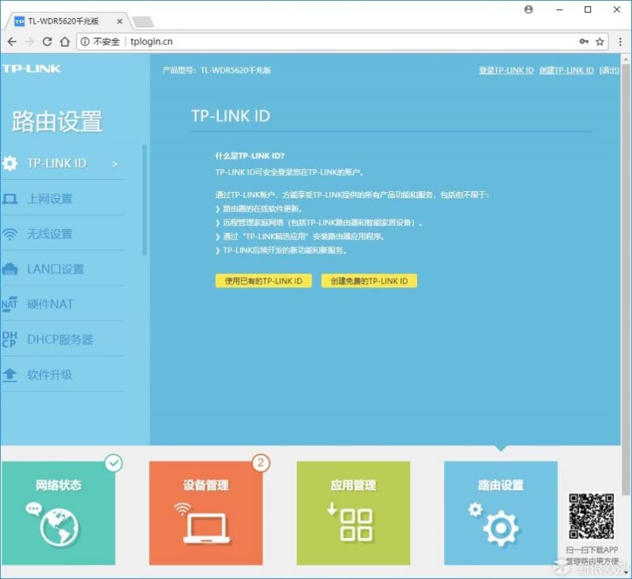Click the sidebar menu scrollbar

pos(145,201)
